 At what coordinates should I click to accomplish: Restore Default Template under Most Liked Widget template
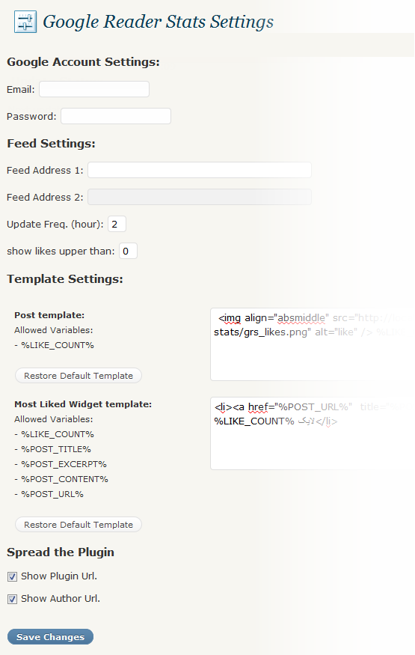79,525
